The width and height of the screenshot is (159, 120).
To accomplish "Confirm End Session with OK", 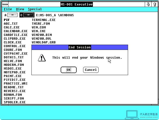I will [x=69, y=70].
